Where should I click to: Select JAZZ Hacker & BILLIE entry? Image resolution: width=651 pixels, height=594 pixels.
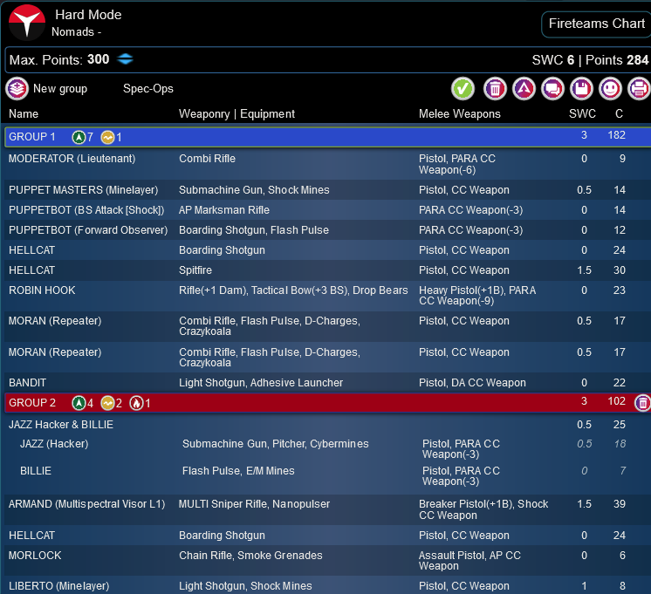coord(327,424)
